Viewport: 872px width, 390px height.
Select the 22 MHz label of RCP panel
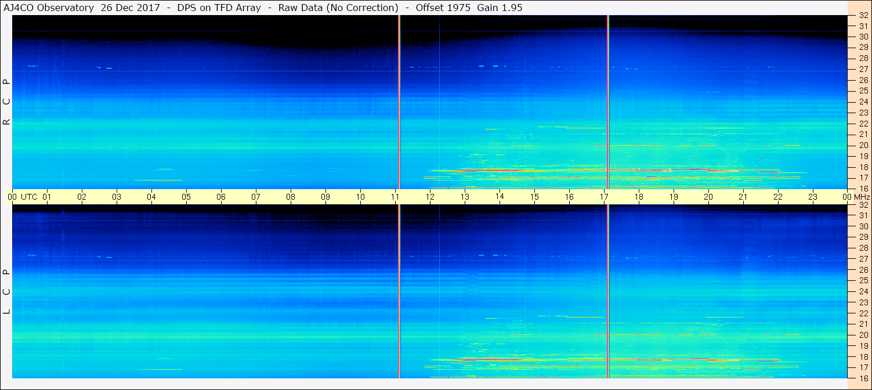pos(863,124)
